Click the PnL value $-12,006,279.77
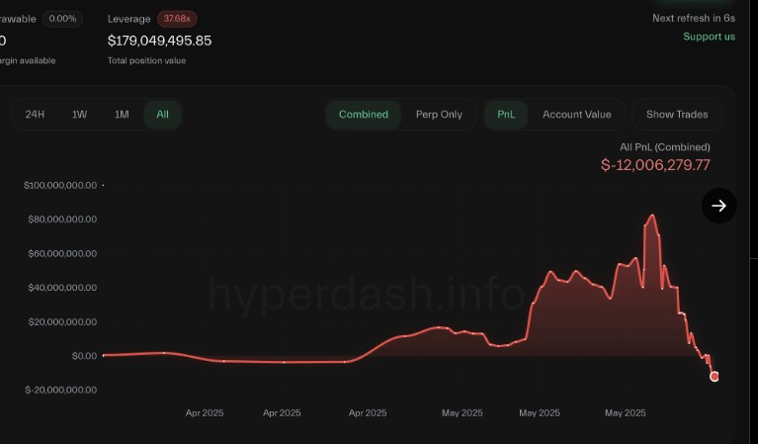This screenshot has height=444, width=758. tap(655, 165)
